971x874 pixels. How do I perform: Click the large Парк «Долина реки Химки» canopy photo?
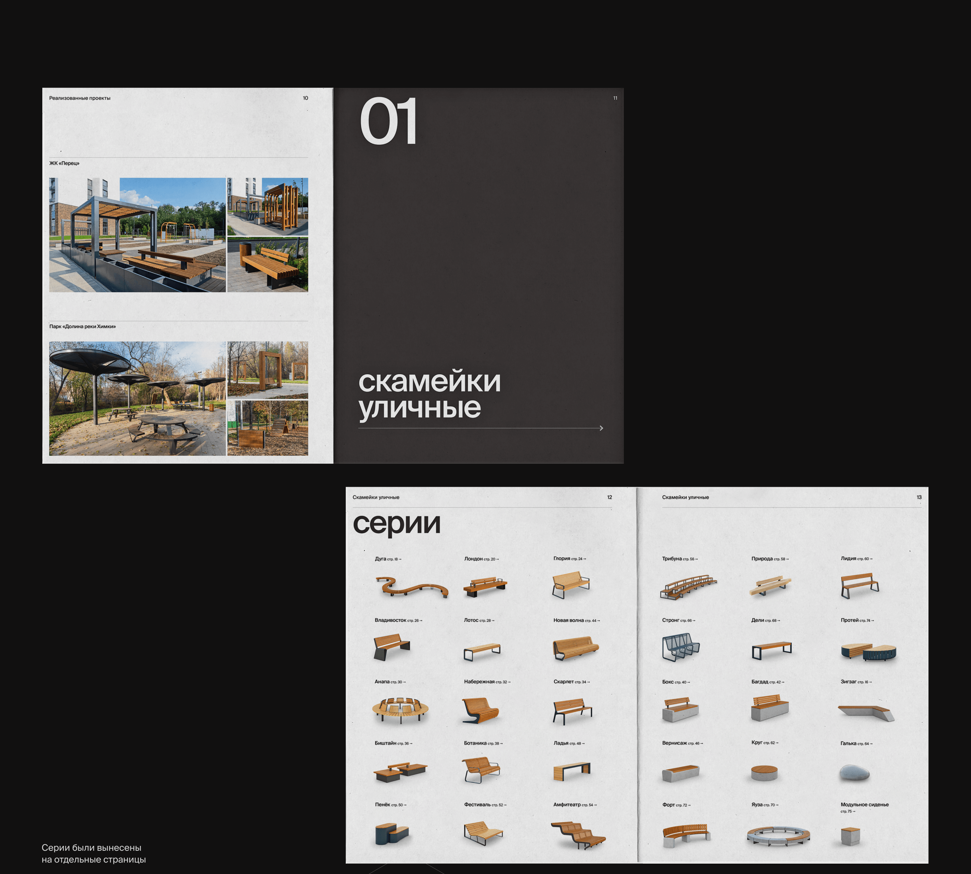pos(137,398)
